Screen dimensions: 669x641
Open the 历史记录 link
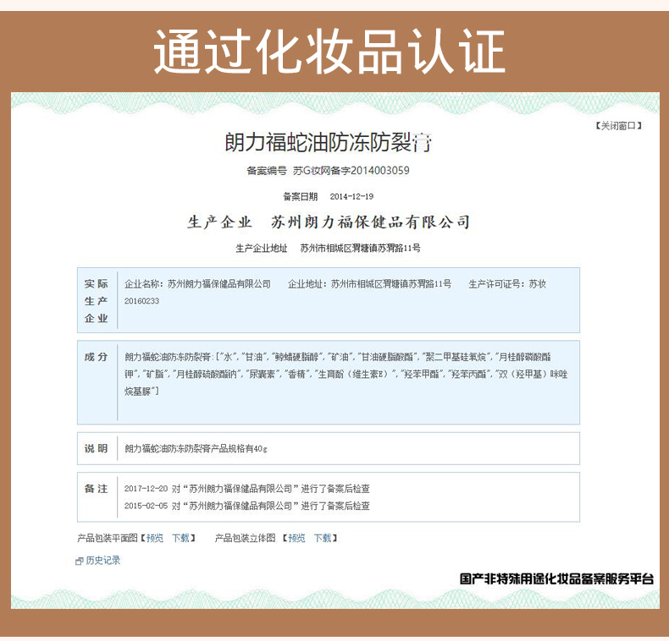102,561
